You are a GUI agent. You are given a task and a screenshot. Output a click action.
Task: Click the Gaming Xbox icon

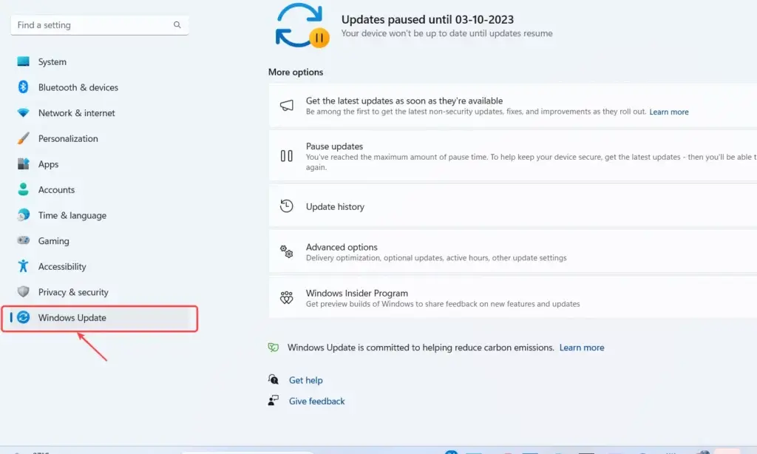click(x=22, y=240)
